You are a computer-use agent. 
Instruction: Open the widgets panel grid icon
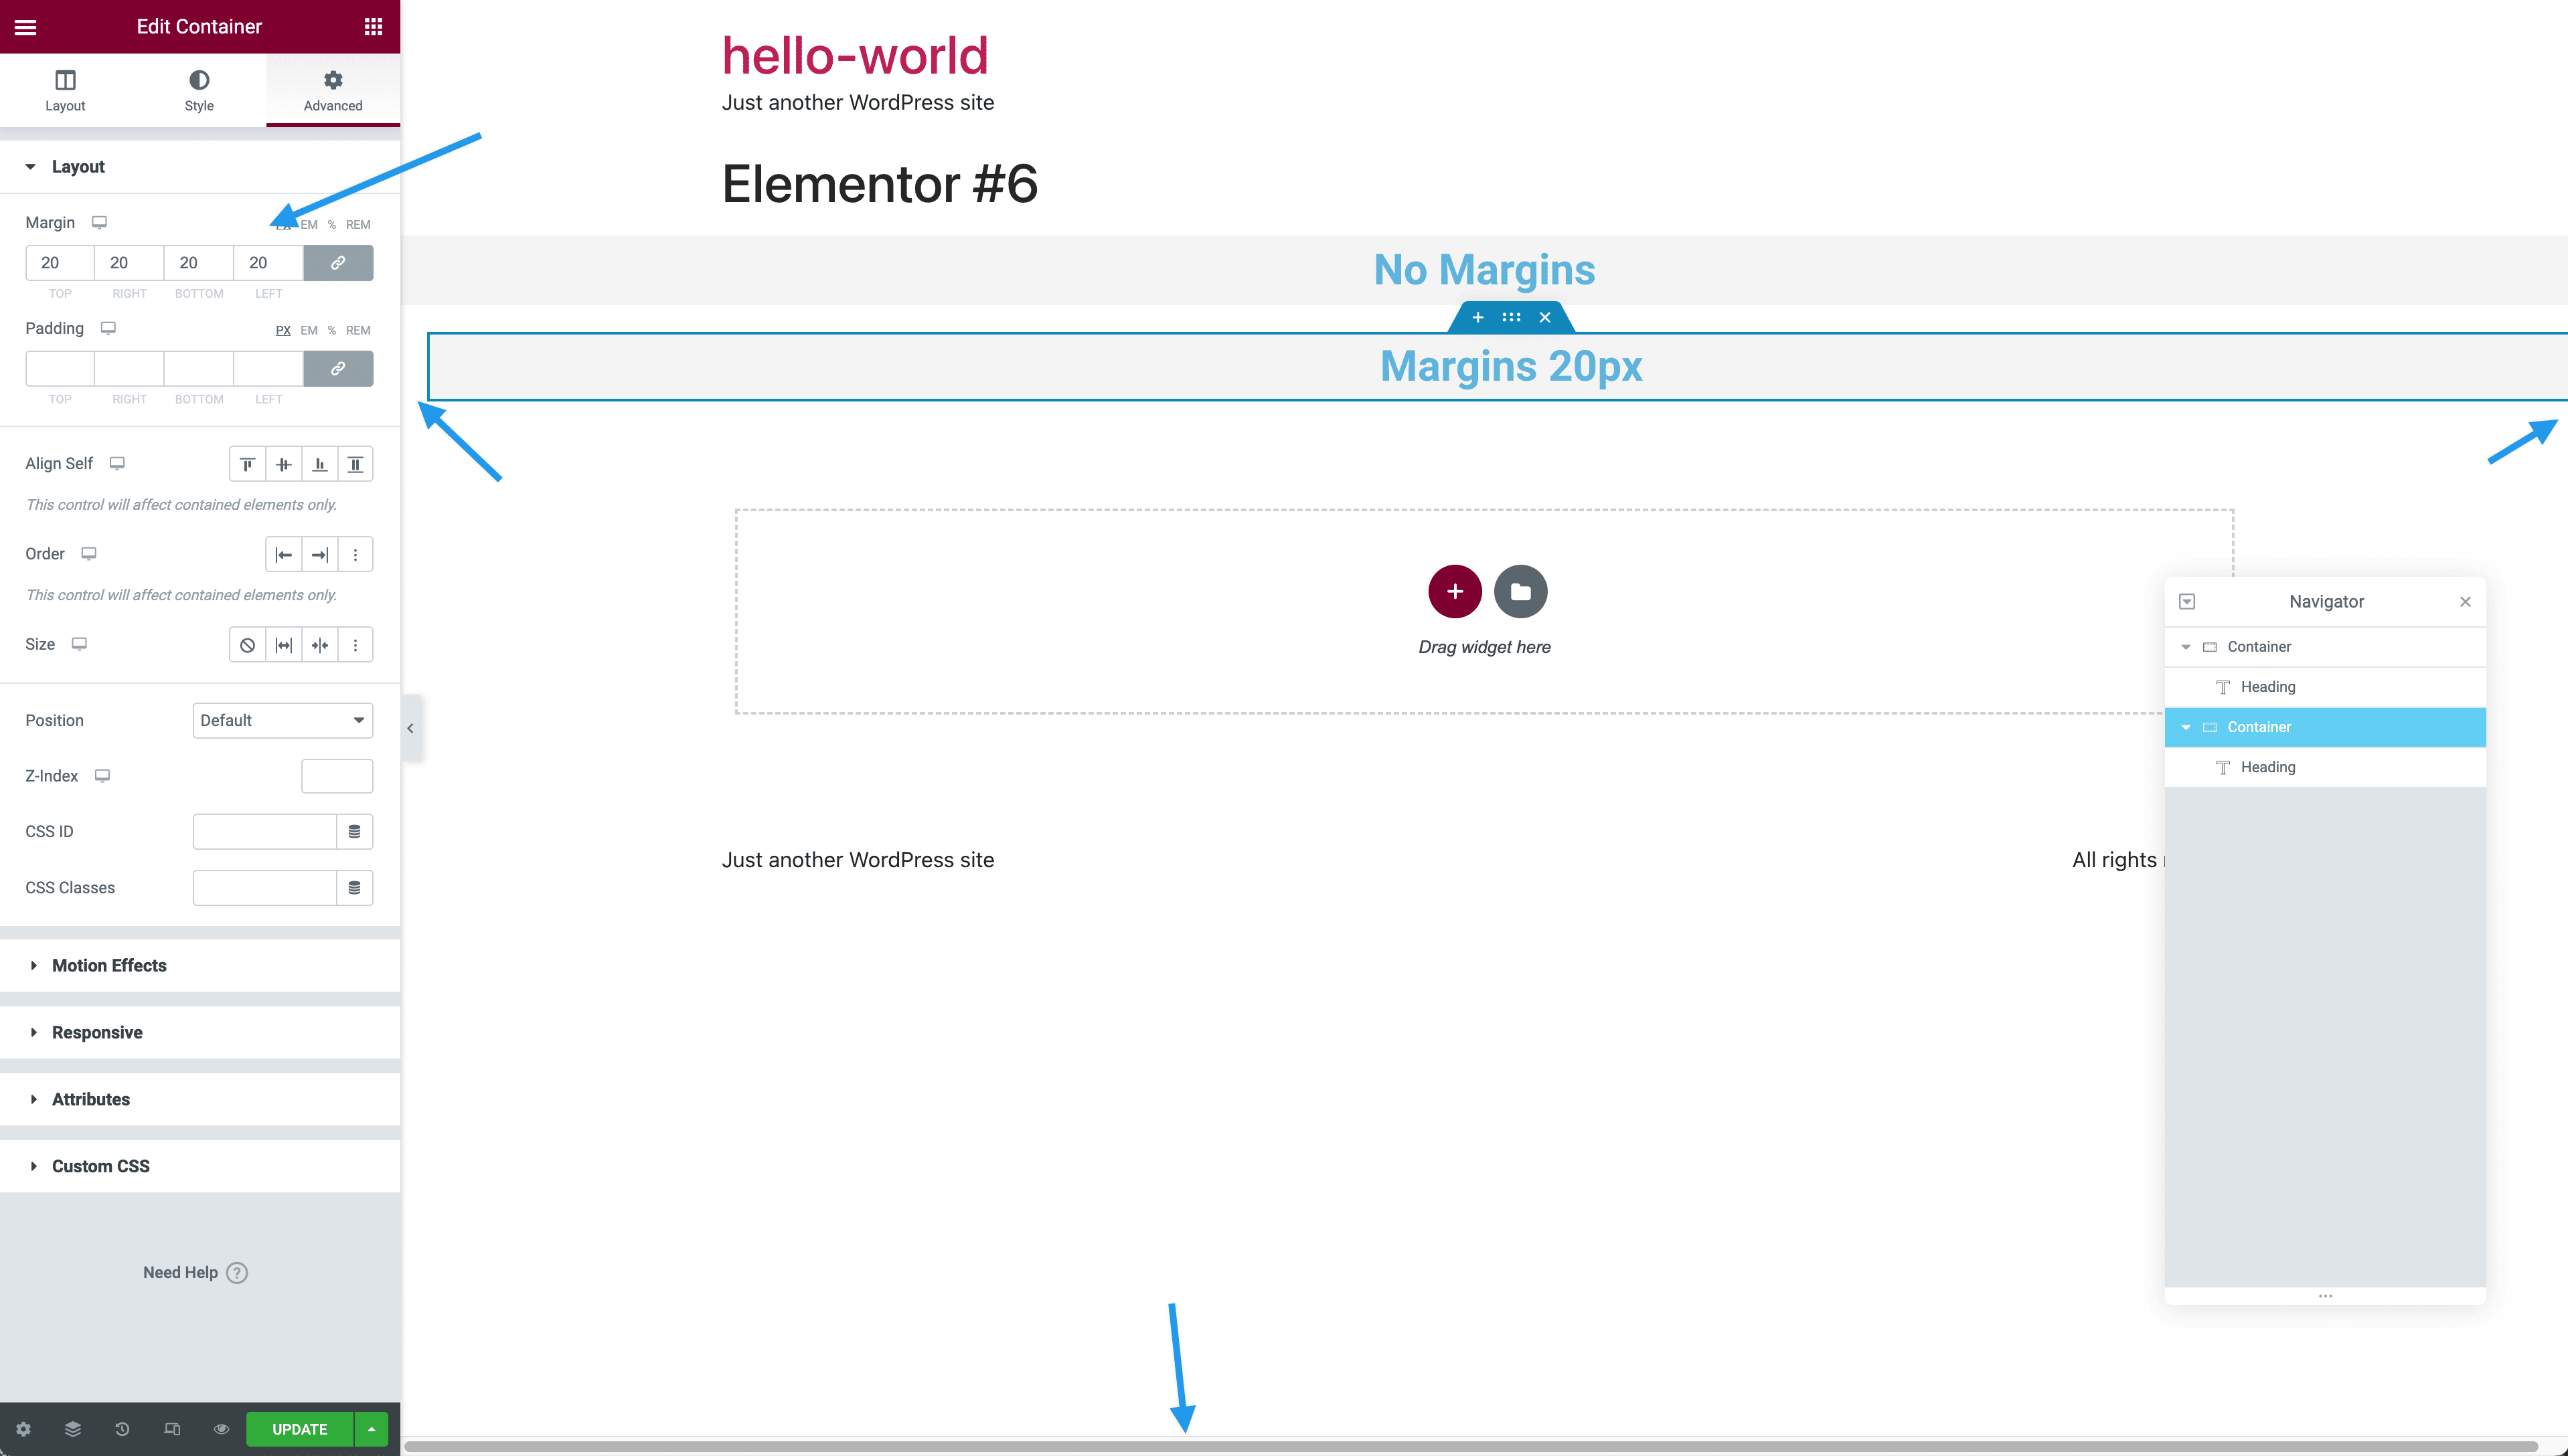click(x=374, y=26)
